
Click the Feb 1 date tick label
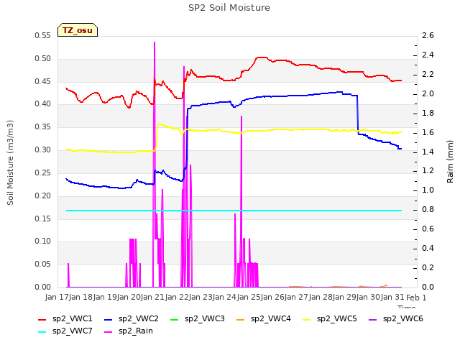point(416,298)
